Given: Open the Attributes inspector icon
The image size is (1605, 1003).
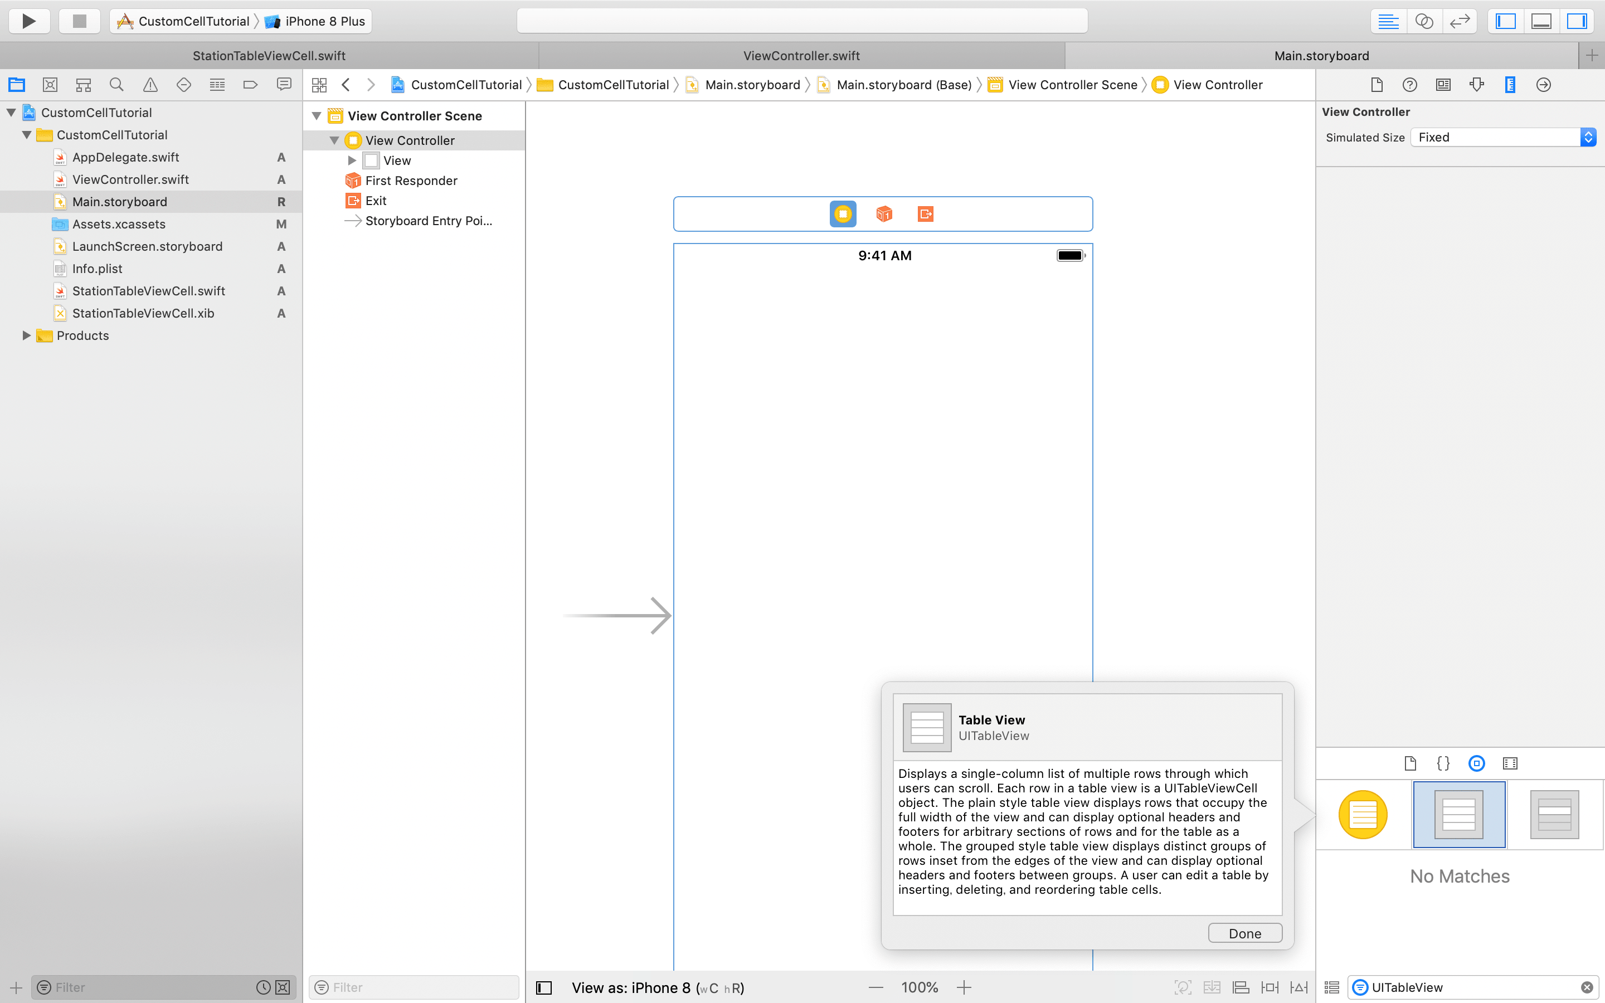Looking at the screenshot, I should point(1476,85).
